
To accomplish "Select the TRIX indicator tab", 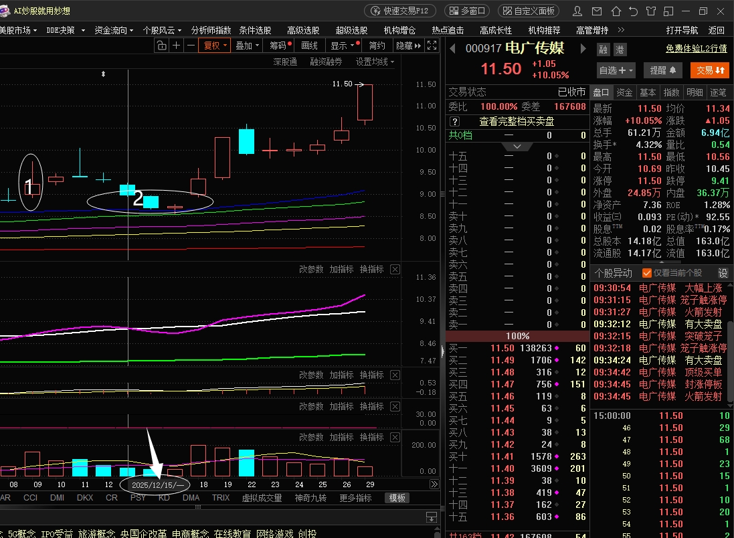I will coord(221,498).
